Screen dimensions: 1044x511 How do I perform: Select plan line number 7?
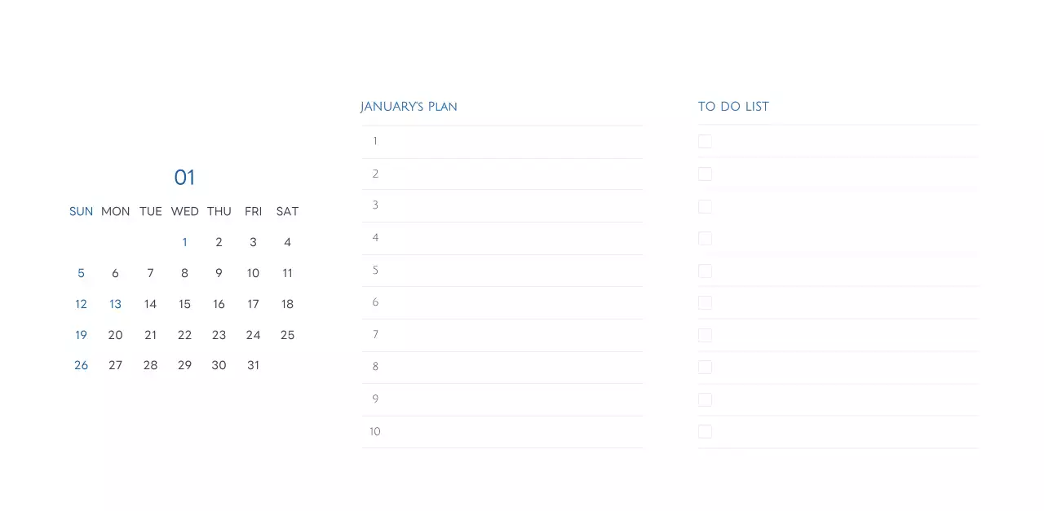point(502,335)
